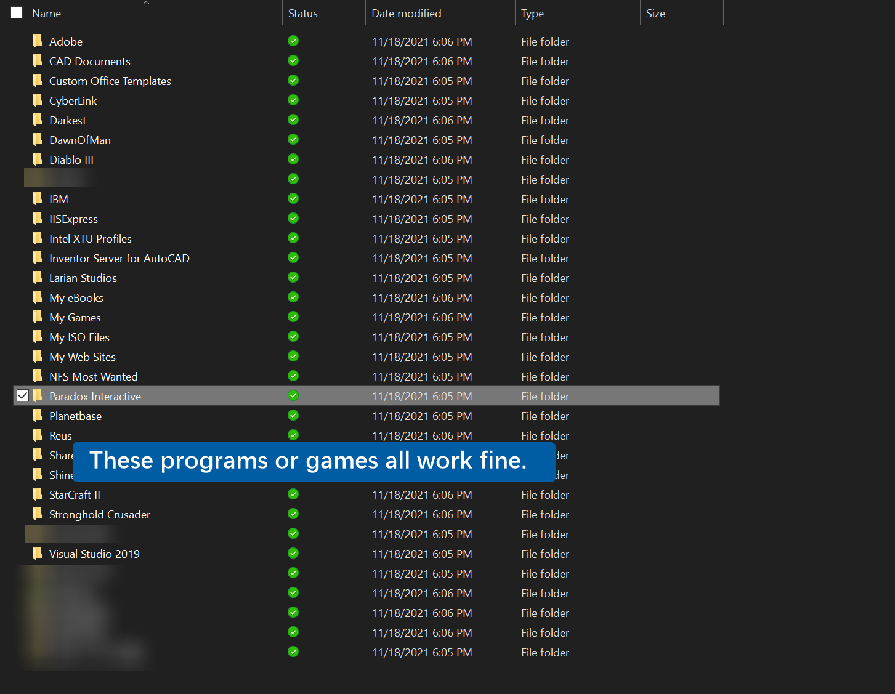This screenshot has height=694, width=895.
Task: Sort by the Size column header
Action: [655, 13]
